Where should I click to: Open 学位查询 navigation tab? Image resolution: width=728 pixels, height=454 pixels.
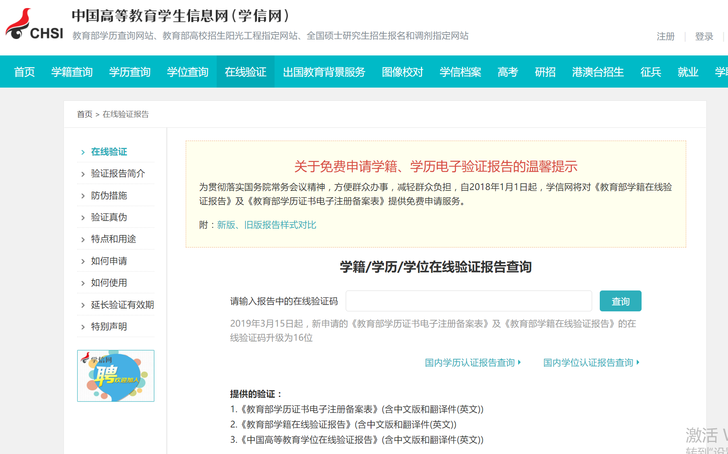point(188,72)
